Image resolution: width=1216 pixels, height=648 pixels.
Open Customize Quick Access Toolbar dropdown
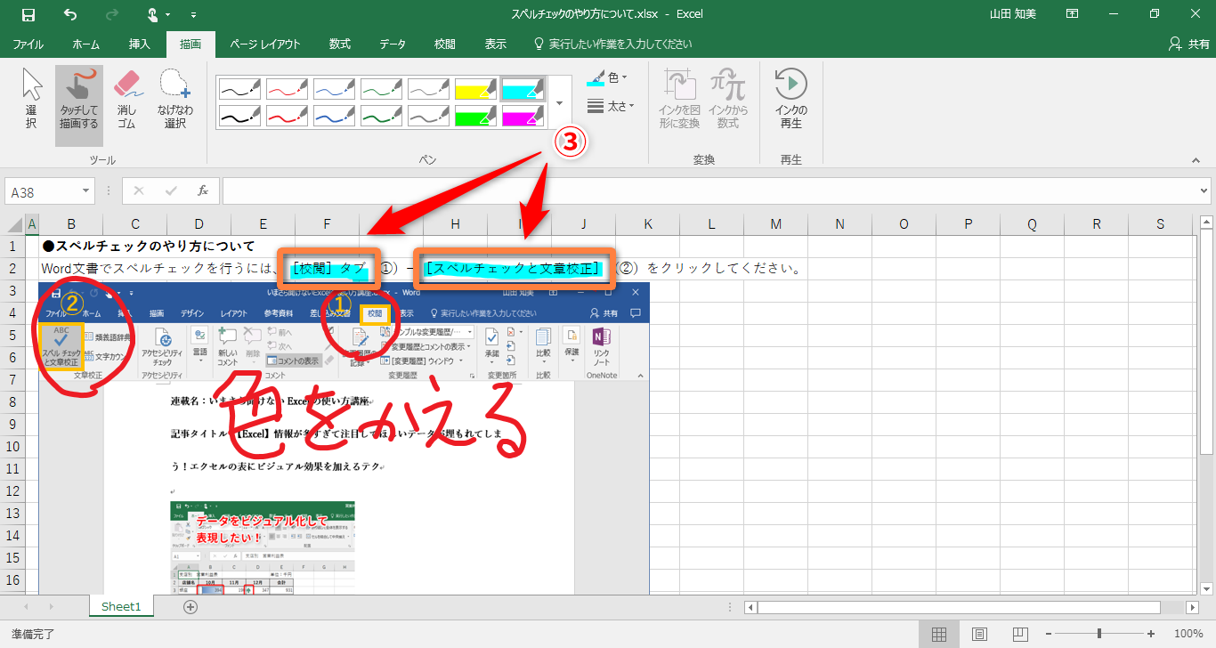click(194, 15)
